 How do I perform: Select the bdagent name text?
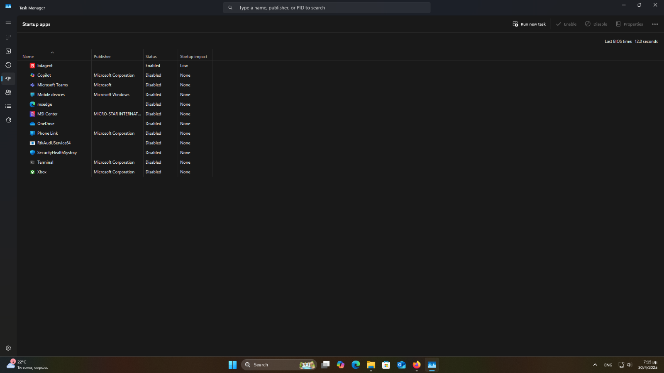45,65
